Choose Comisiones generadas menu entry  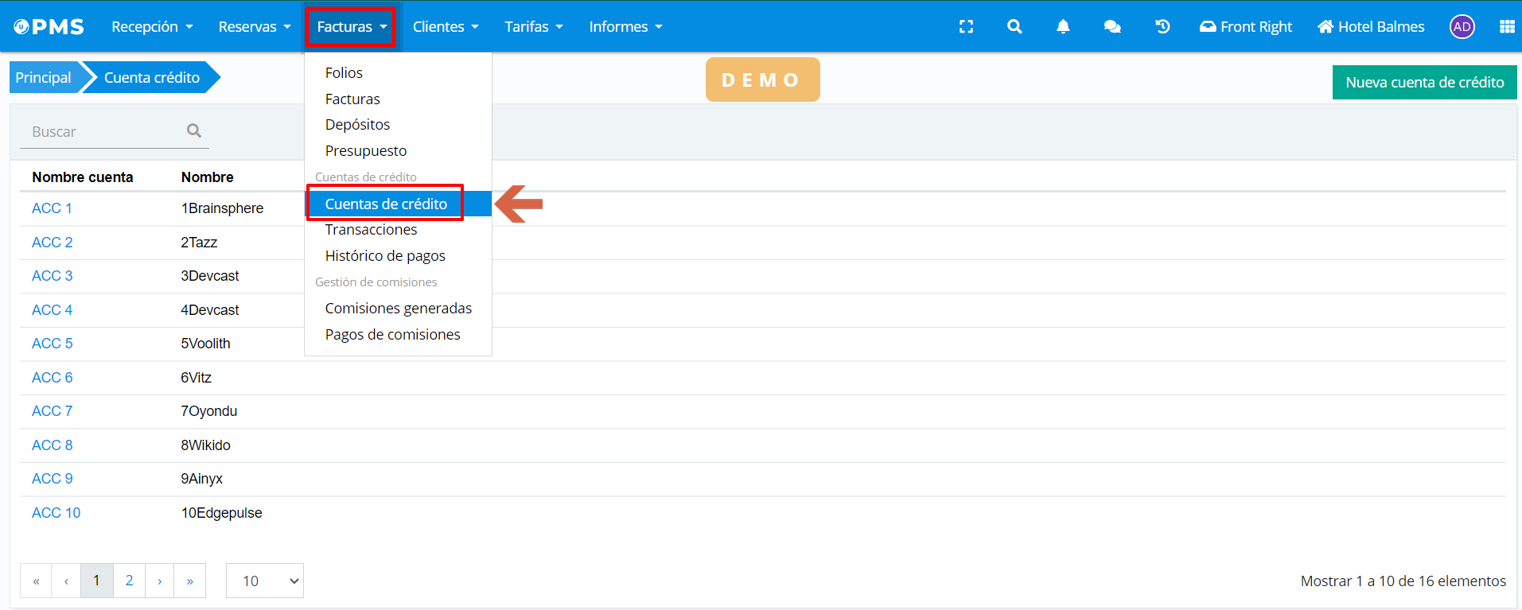tap(398, 309)
